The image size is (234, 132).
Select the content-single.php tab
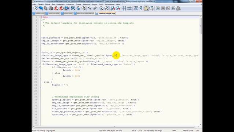point(106,14)
